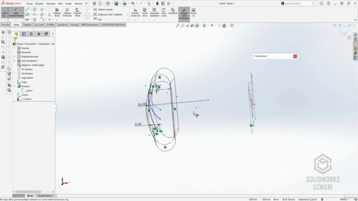Viewport: 358px width, 201px height.
Task: Click the New document icon
Action: (100, 3)
